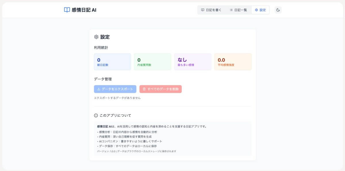The image size is (345, 171).
Task: Click the book logo icon in header
Action: pyautogui.click(x=67, y=10)
